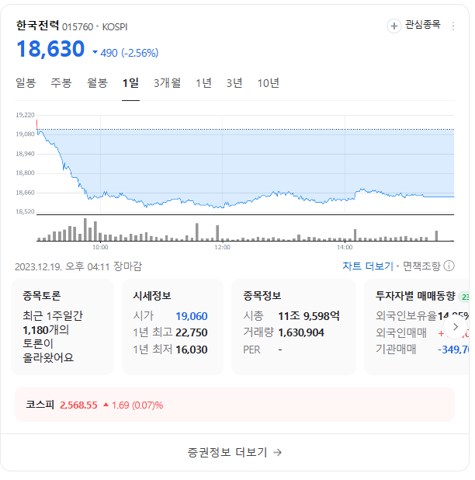The height and width of the screenshot is (480, 475).
Task: Open the 면책조항 disclaimer link
Action: [x=421, y=266]
